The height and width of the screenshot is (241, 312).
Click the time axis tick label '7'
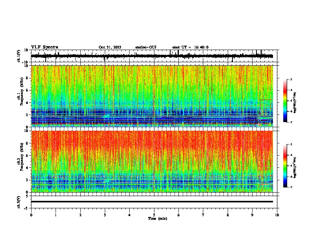tap(203, 215)
